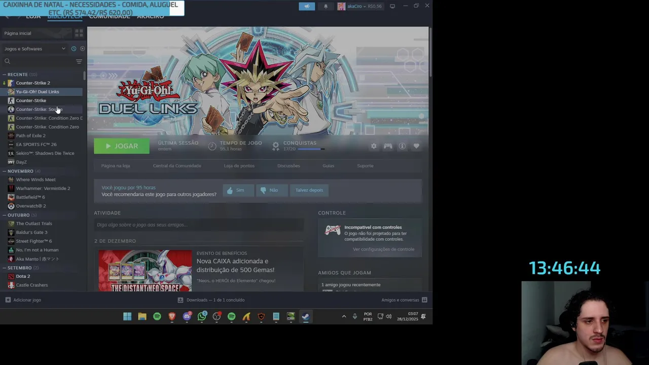Click Talvez depois button
Image resolution: width=649 pixels, height=365 pixels.
click(x=309, y=190)
